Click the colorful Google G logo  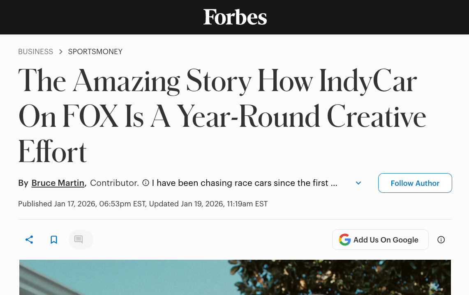[344, 240]
